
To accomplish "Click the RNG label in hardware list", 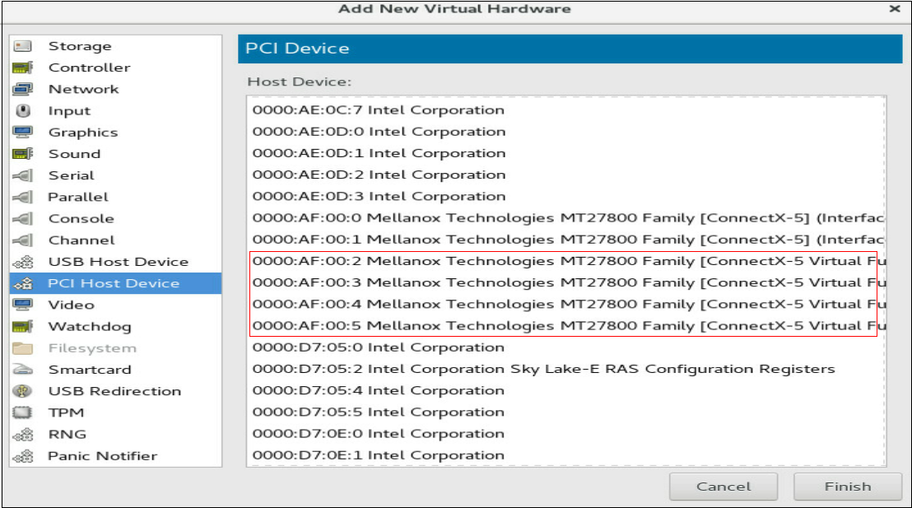I will [67, 434].
